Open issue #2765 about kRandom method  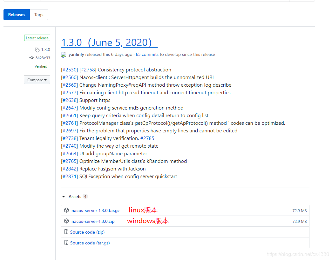(70, 161)
